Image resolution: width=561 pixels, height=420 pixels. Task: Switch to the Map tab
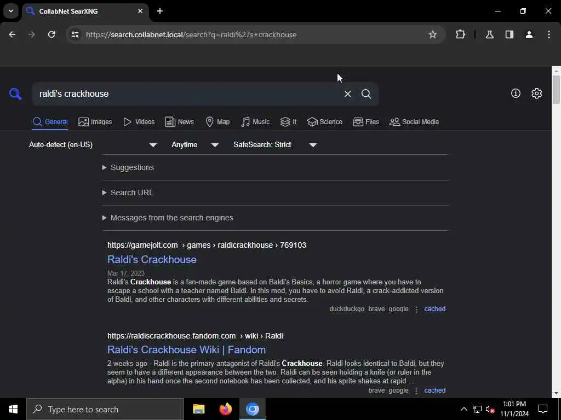(x=217, y=122)
